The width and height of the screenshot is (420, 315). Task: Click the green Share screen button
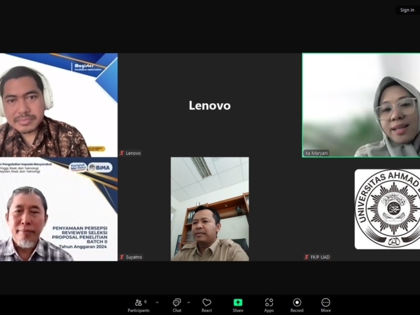click(x=238, y=306)
